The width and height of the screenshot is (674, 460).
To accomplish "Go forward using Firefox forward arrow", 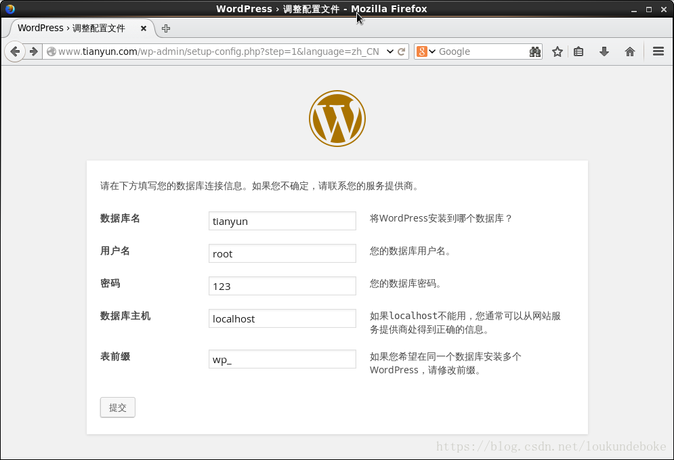I will [34, 51].
